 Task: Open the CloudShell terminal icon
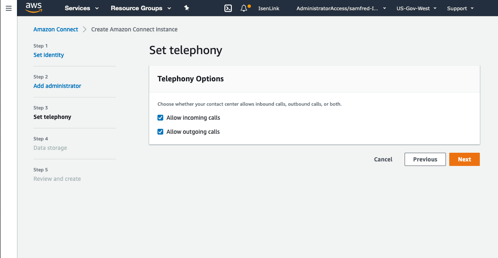coord(228,8)
